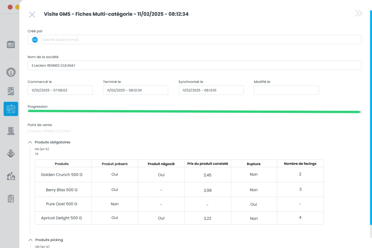
Task: Close the visit detail panel with X
Action: pos(32,14)
